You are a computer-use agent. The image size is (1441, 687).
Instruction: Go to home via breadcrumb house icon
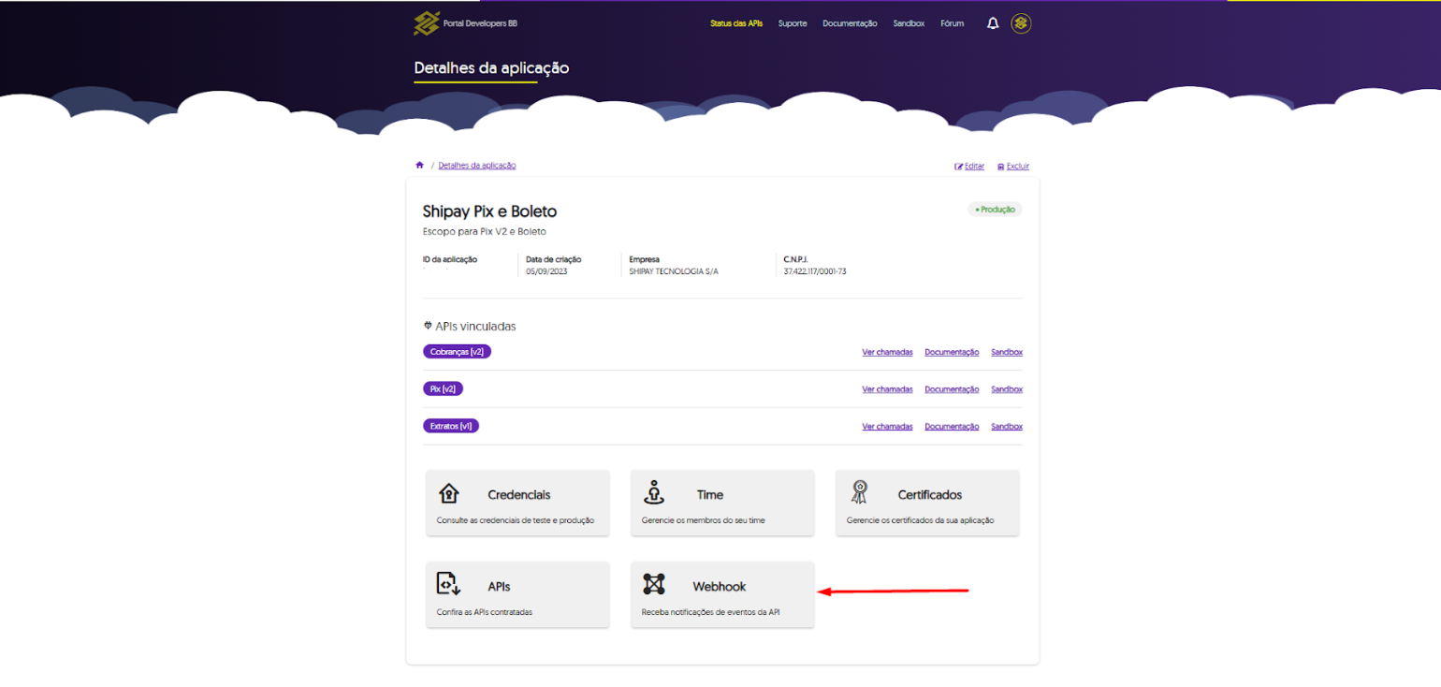419,165
